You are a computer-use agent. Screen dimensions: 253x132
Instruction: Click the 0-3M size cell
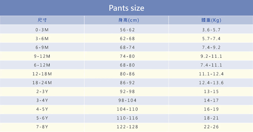tap(42, 30)
